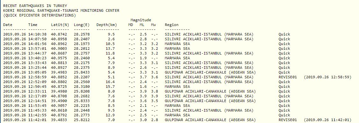Click the 'ML' magnitude column header

click(142, 25)
